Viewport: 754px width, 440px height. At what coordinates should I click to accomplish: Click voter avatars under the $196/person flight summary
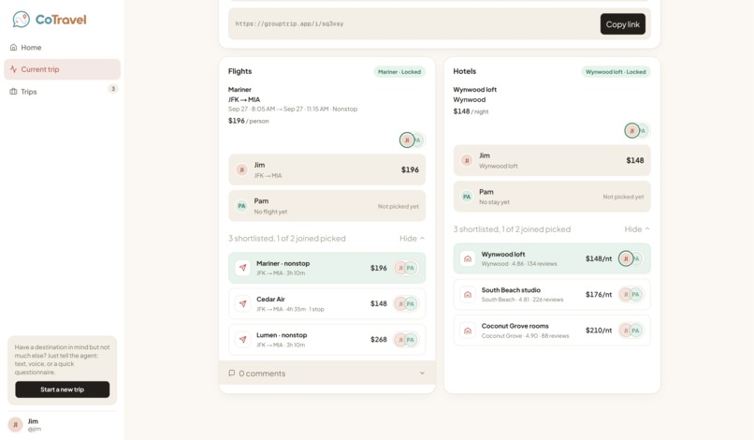[x=413, y=140]
